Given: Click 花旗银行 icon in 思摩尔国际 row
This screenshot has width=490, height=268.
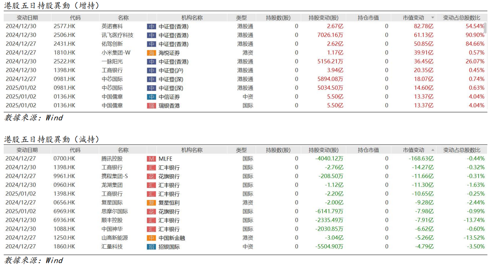Looking at the screenshot, I should tap(151, 212).
